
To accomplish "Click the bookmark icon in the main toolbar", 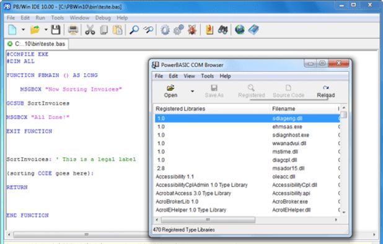I will [209, 30].
